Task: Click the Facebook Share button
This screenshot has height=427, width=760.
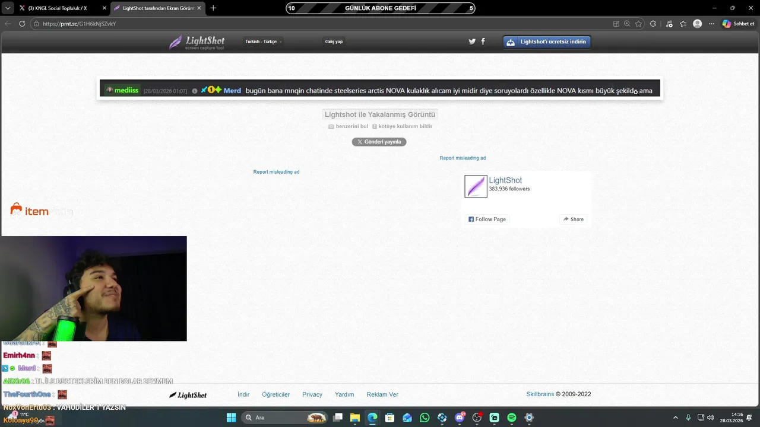Action: [574, 219]
